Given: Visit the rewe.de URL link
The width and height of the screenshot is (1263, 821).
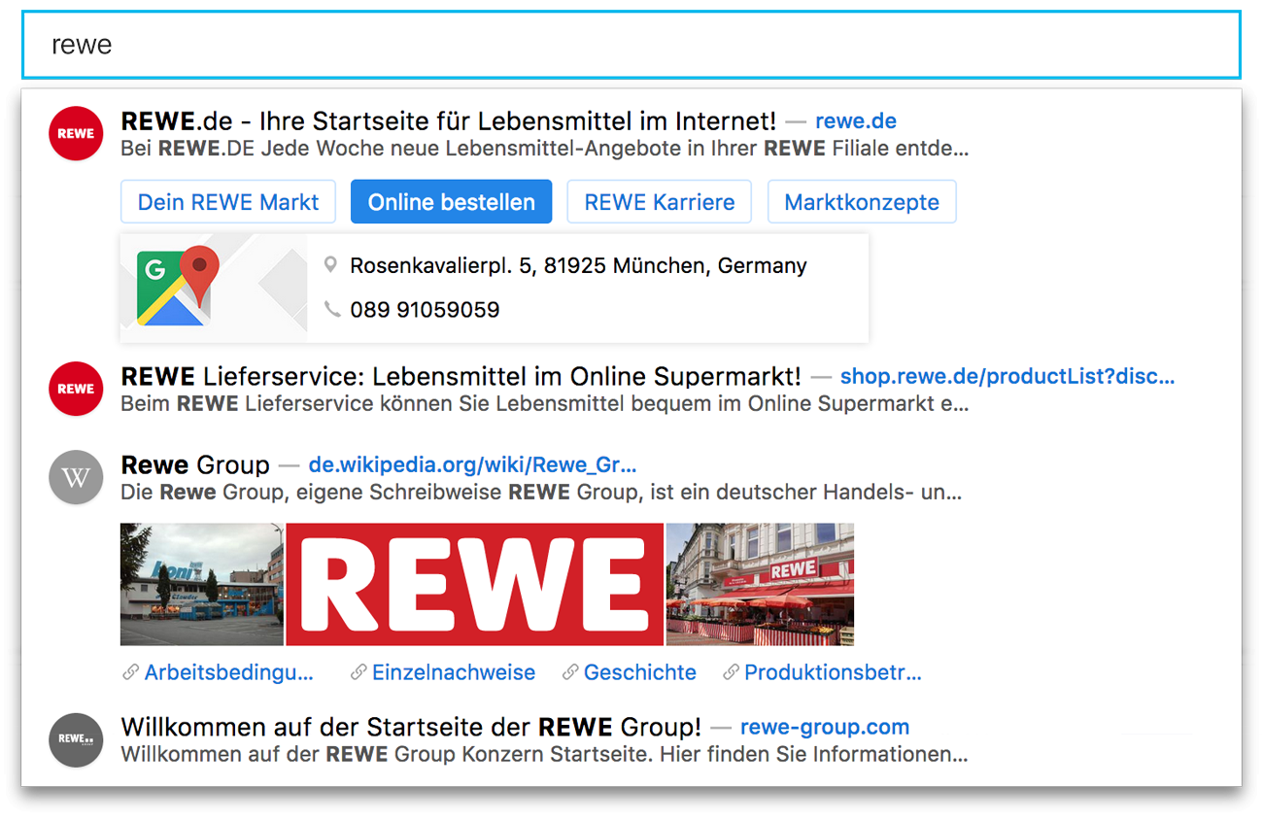Looking at the screenshot, I should click(x=856, y=121).
